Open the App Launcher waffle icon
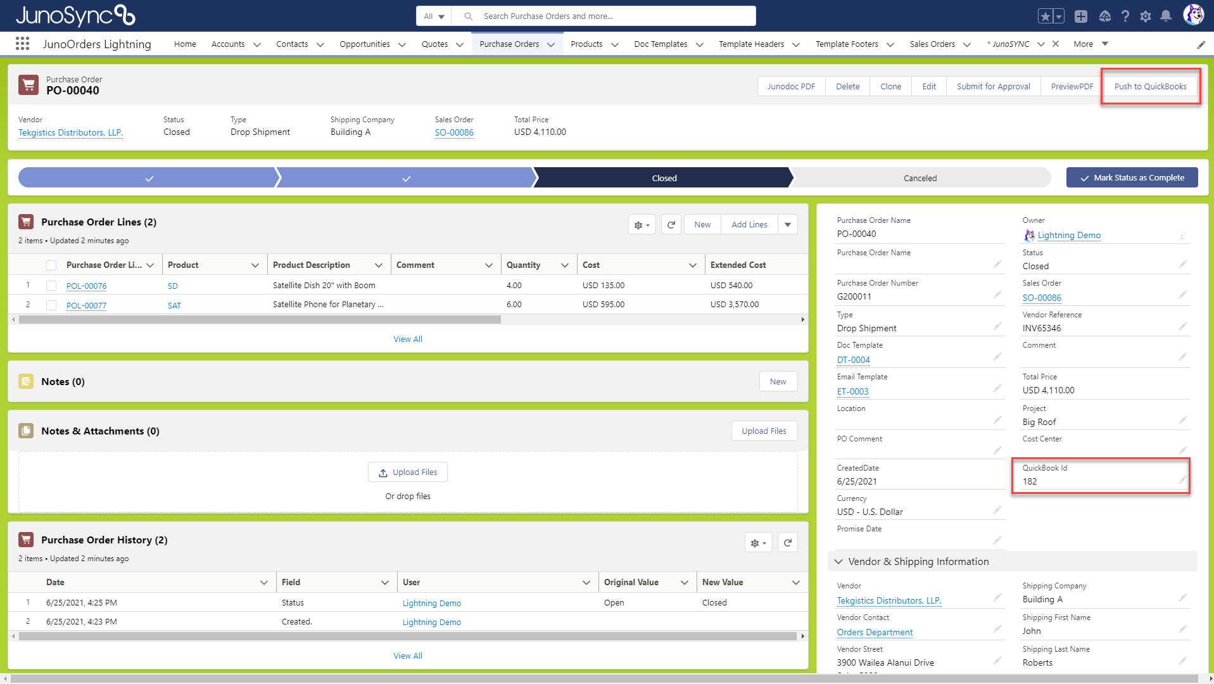This screenshot has height=684, width=1214. pyautogui.click(x=22, y=43)
